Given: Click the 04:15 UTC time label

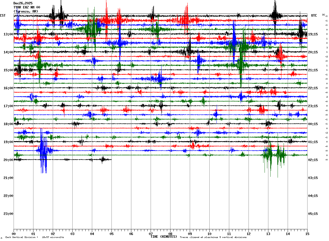Looking at the screenshot, I should (x=313, y=196).
